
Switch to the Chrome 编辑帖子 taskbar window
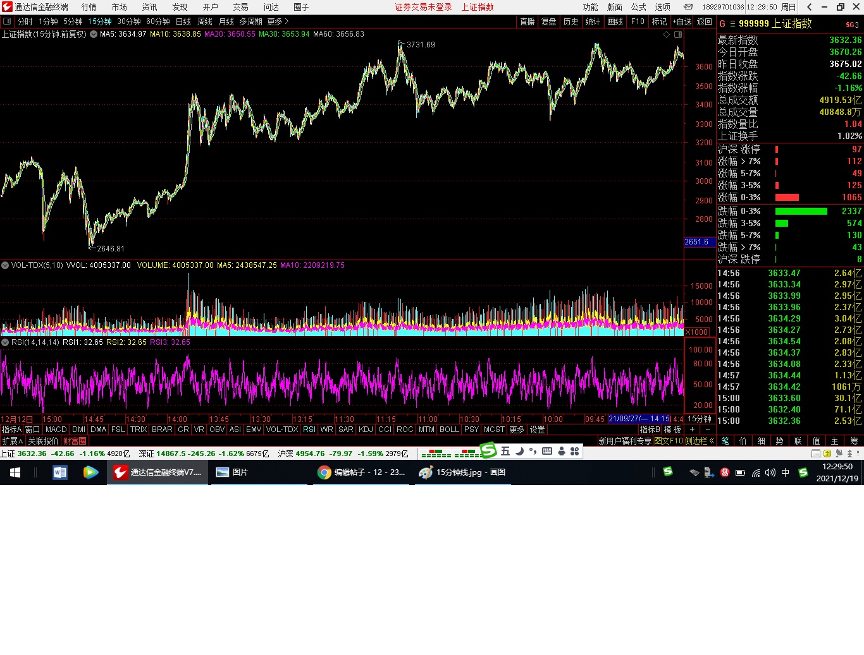tap(362, 472)
